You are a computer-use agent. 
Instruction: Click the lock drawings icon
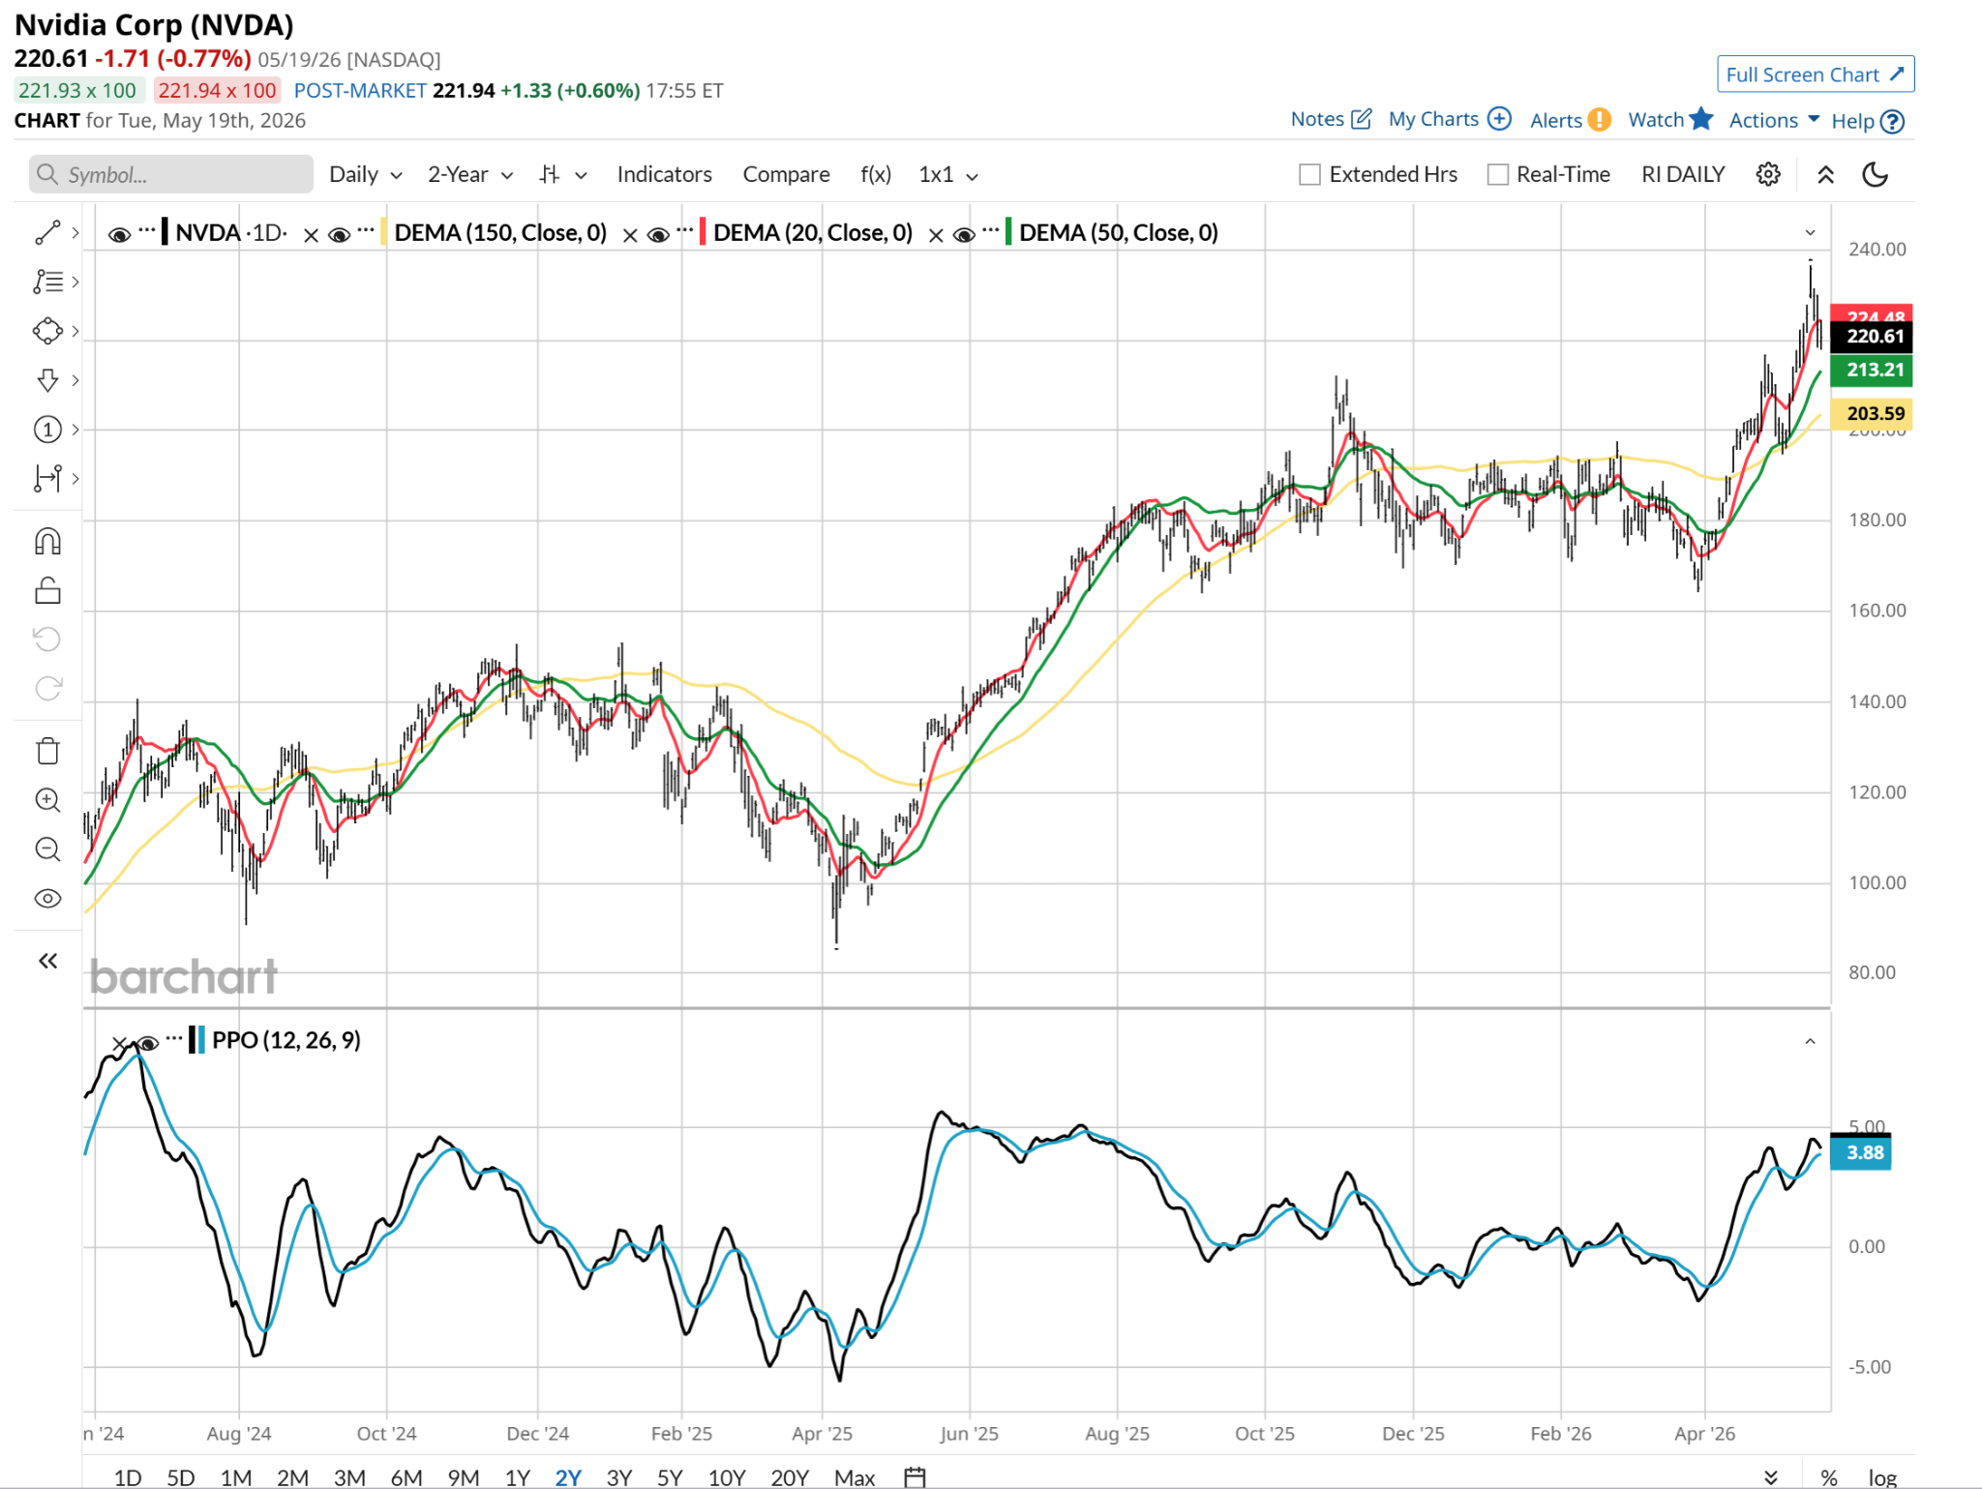coord(47,590)
